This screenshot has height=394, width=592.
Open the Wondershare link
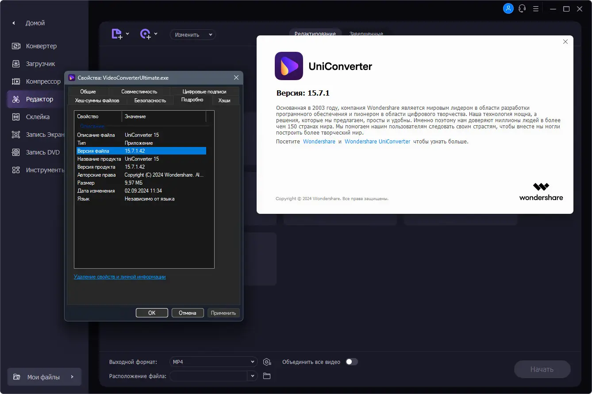point(319,142)
